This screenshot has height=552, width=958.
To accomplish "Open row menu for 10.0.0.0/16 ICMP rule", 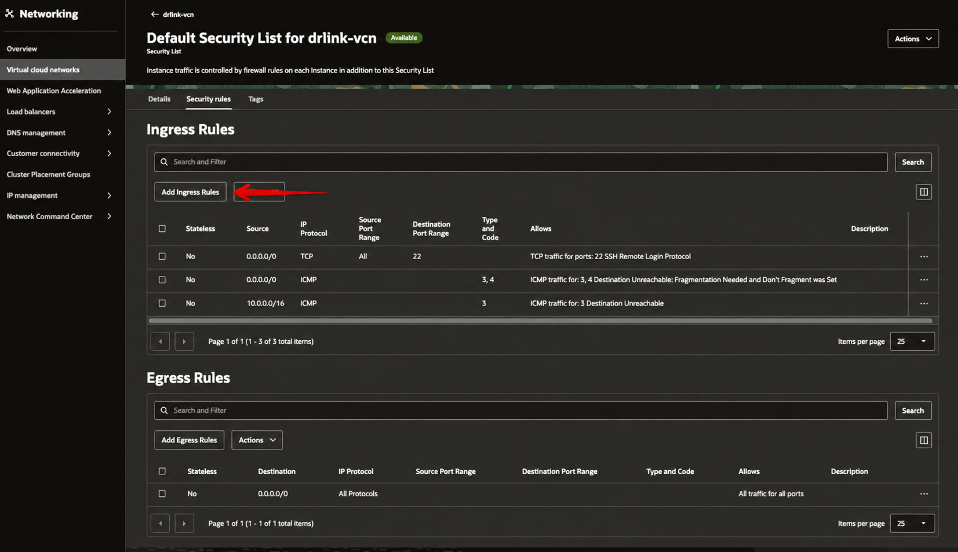I will point(924,303).
